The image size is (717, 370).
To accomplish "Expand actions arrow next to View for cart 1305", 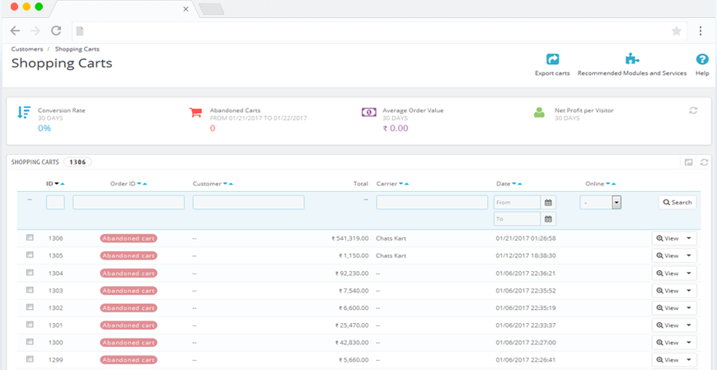I will (x=689, y=255).
